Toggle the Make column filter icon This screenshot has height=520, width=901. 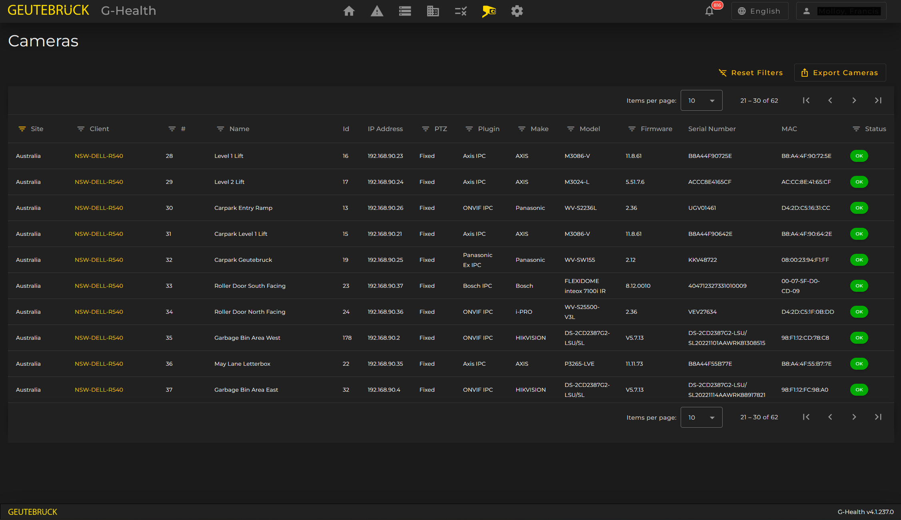[522, 129]
